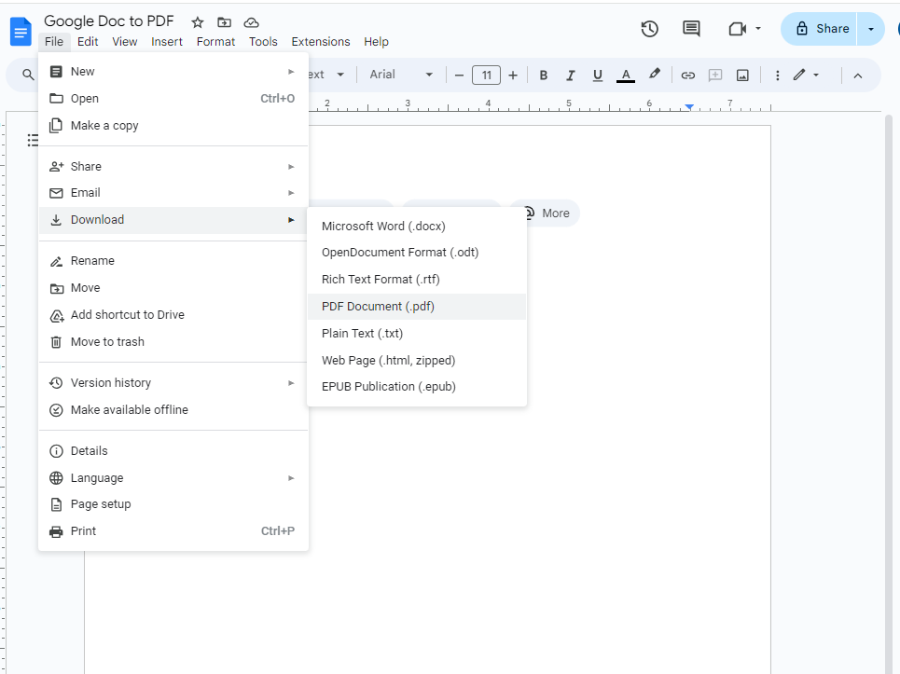This screenshot has height=674, width=900.
Task: Choose Make a copy from File menu
Action: tap(104, 126)
